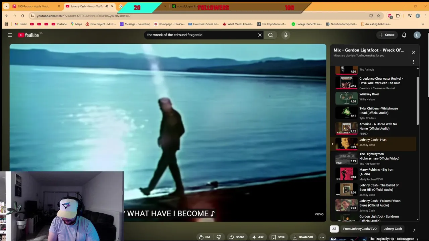Click the install app icon in address bar
The image size is (429, 241).
coord(371,16)
